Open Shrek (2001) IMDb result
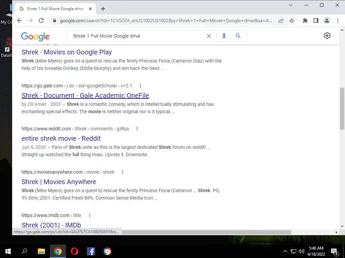The width and height of the screenshot is (345, 258). [51, 225]
